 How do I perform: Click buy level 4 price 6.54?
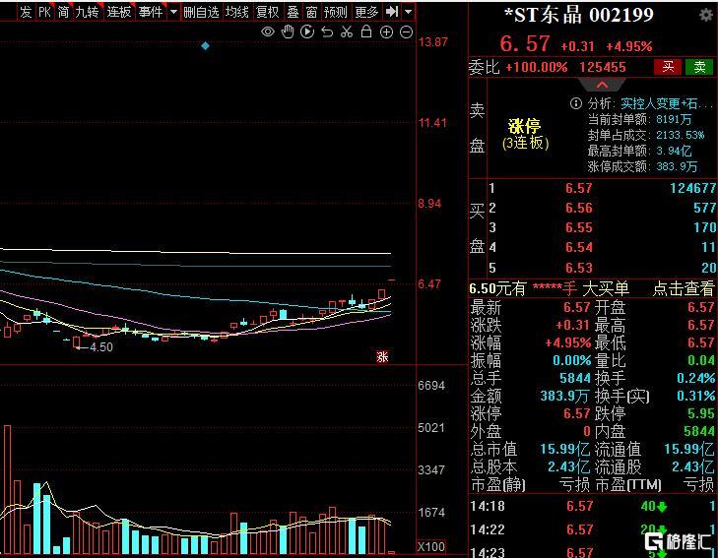click(578, 247)
